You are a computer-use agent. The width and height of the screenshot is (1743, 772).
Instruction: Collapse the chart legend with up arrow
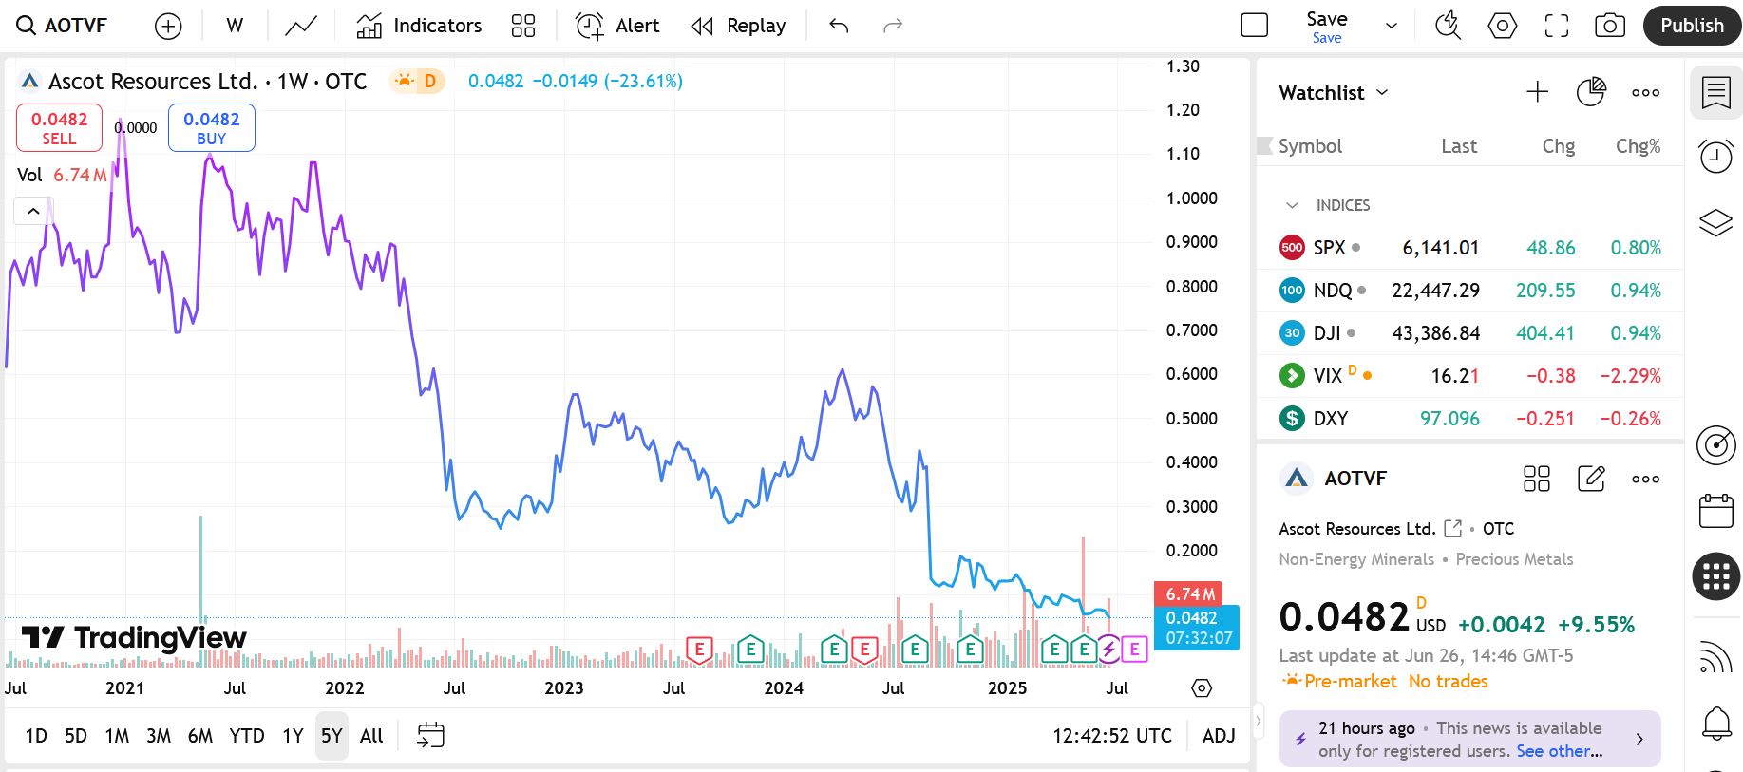point(33,211)
